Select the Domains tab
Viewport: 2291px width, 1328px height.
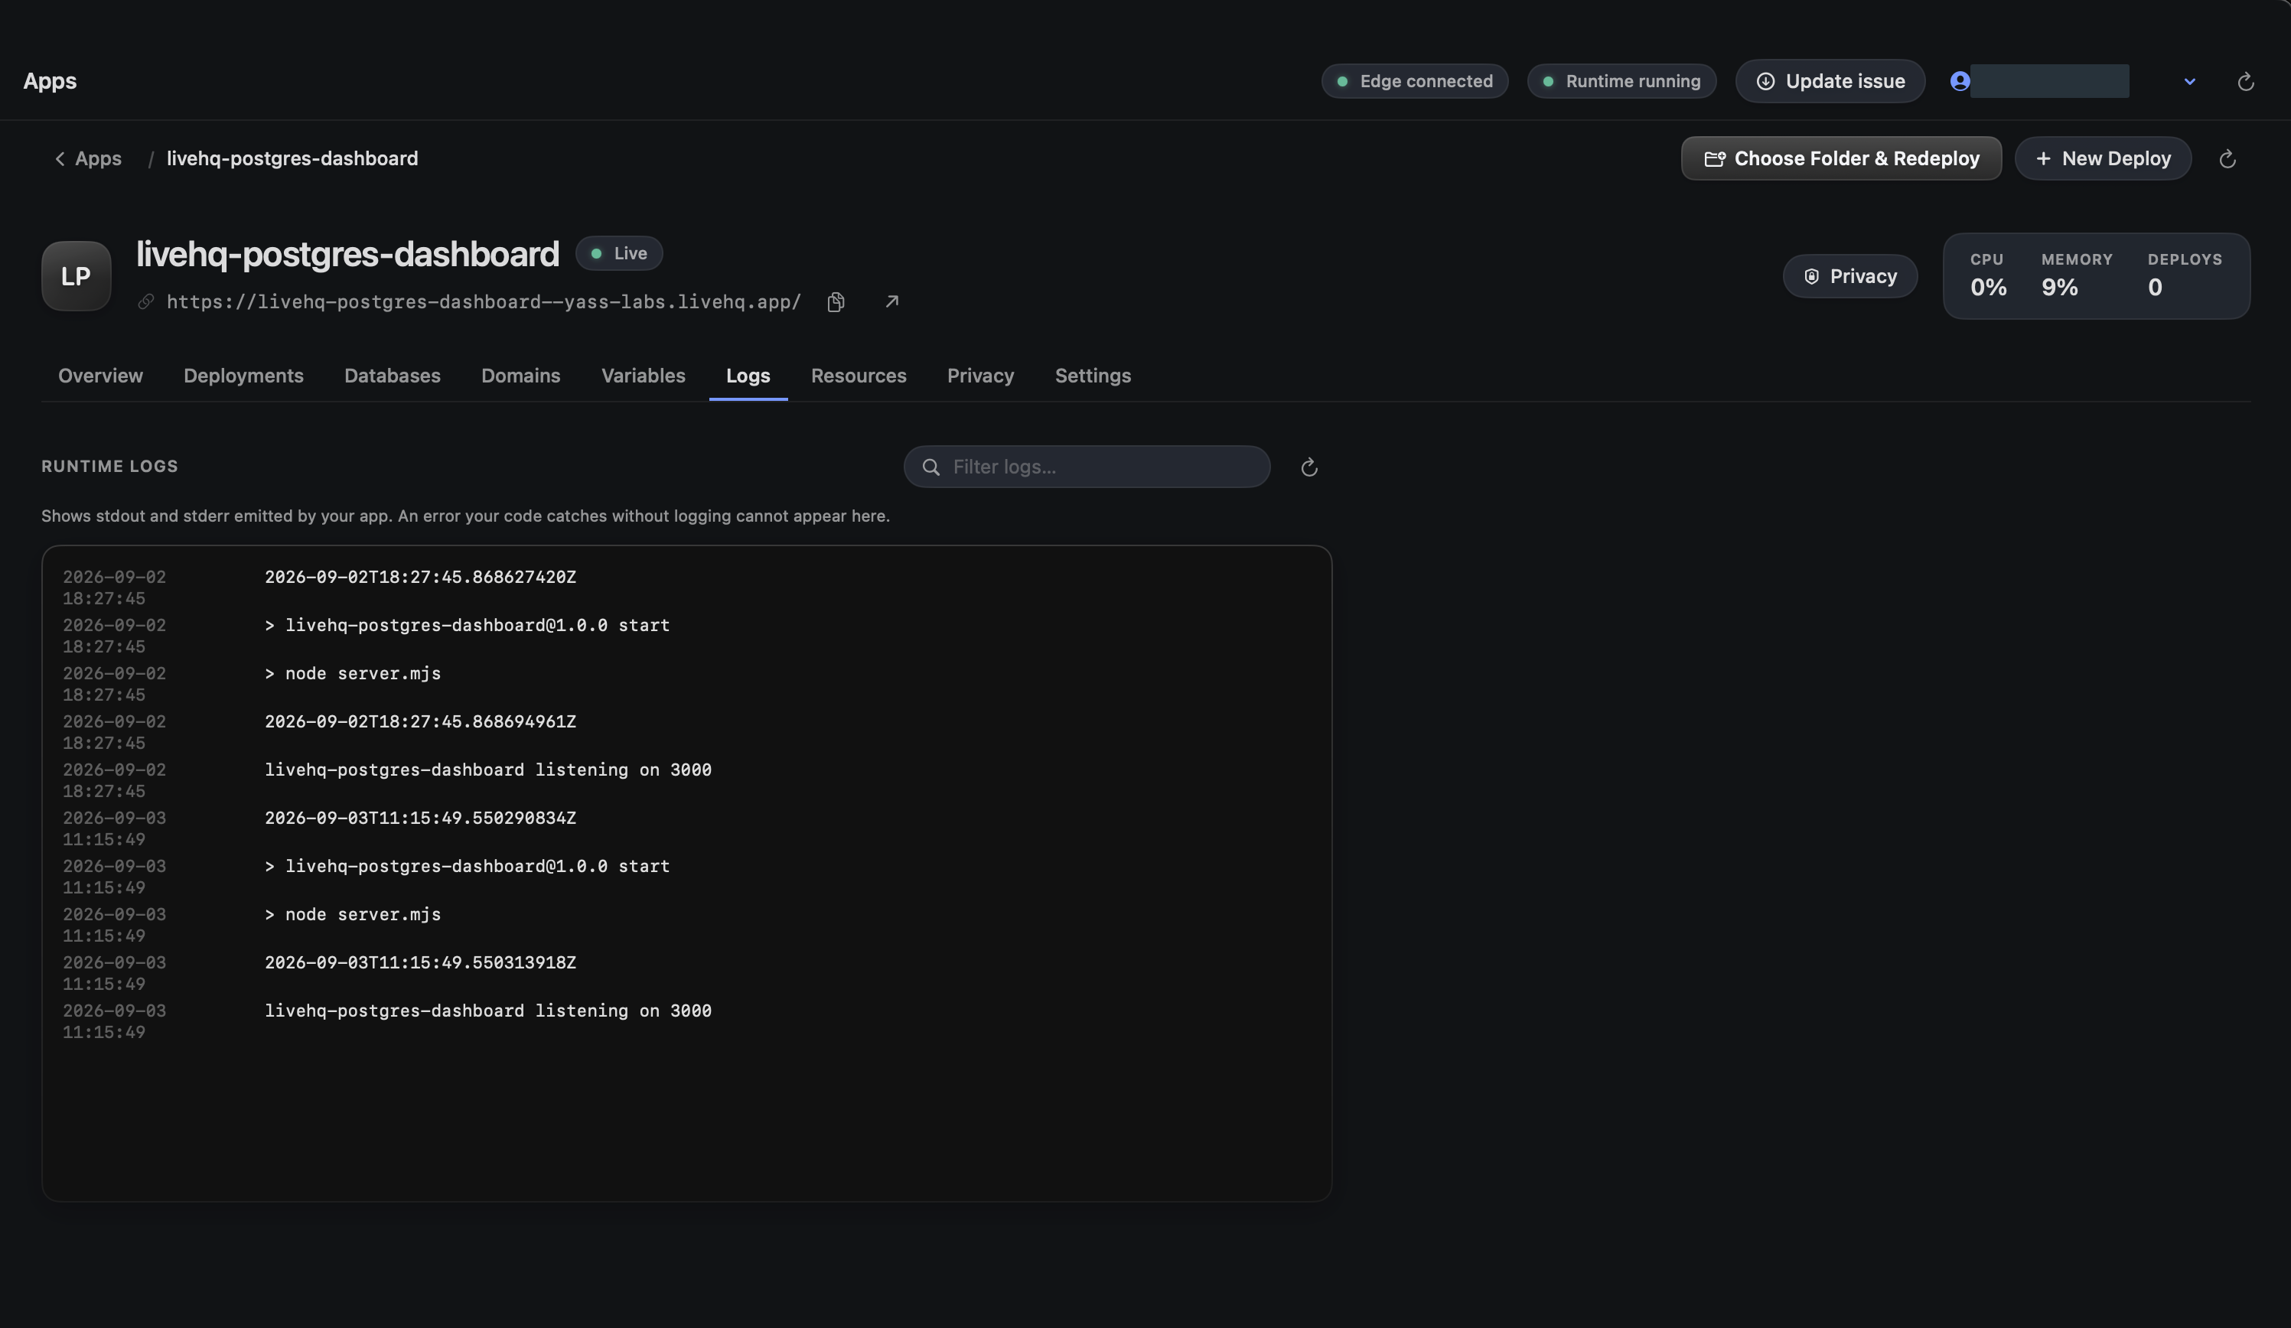(520, 376)
